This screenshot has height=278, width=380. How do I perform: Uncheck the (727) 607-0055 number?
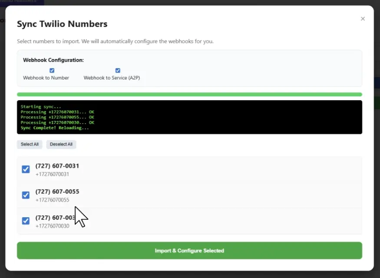(26, 195)
